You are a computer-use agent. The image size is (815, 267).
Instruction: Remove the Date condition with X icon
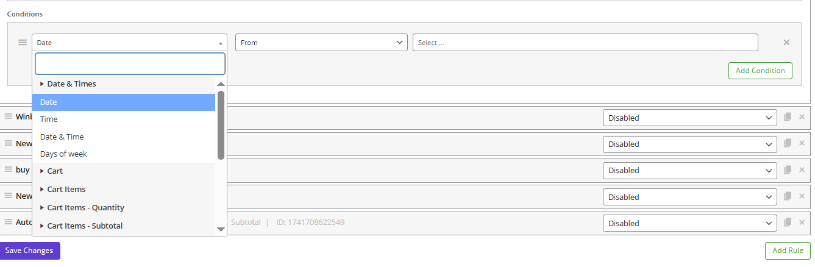click(x=786, y=43)
